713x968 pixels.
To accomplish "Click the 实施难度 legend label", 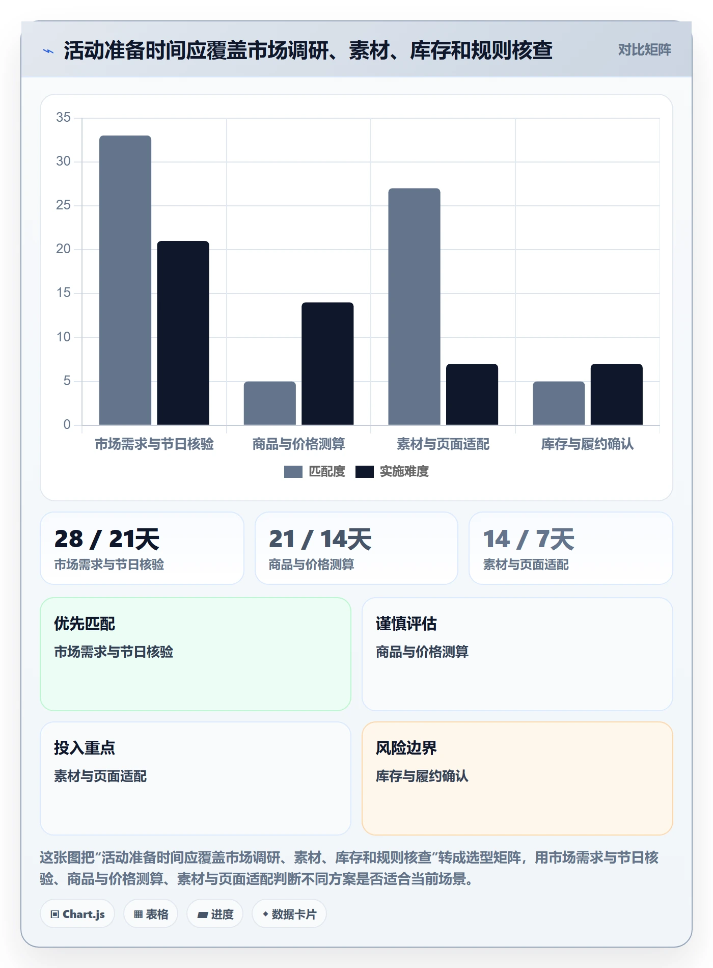I will pyautogui.click(x=404, y=472).
